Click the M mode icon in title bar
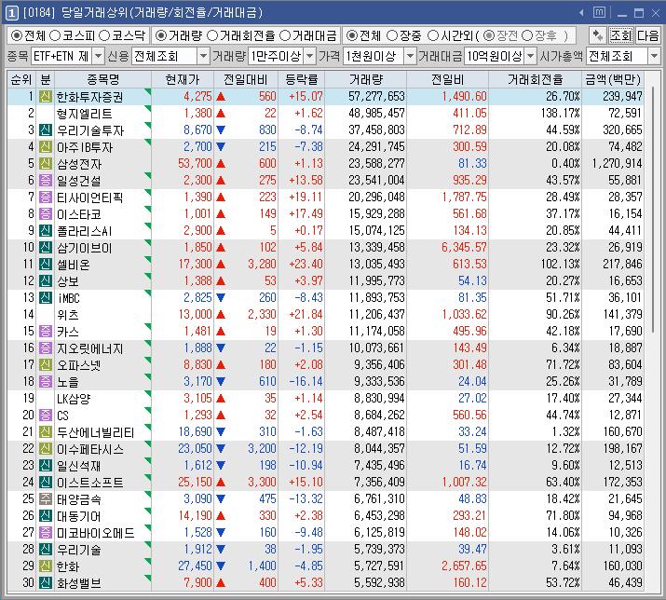Image resolution: width=666 pixels, height=600 pixels. pyautogui.click(x=599, y=13)
